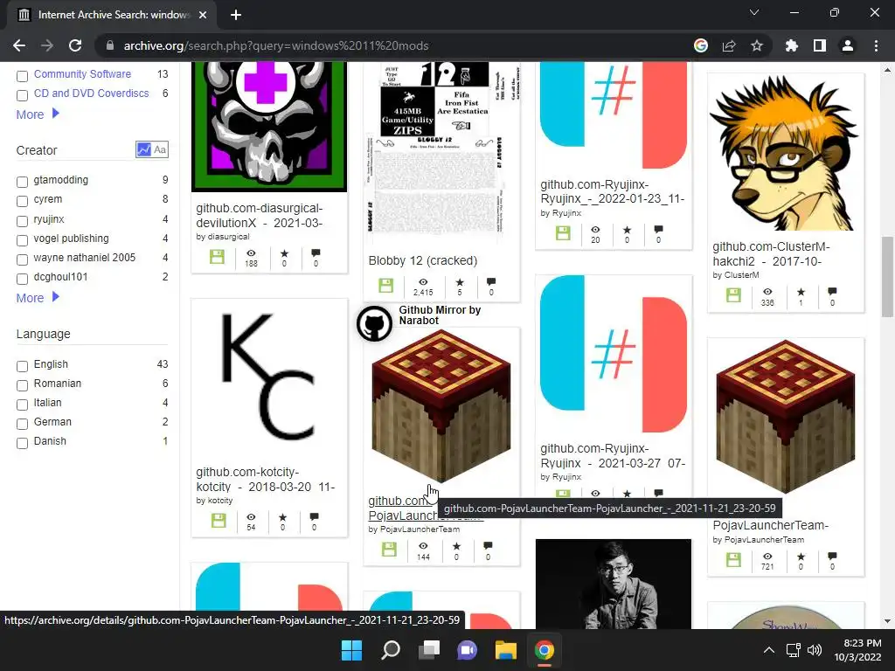Screen dimensions: 895x671
Task: Bookmark this page with the star icon
Action: tap(757, 45)
